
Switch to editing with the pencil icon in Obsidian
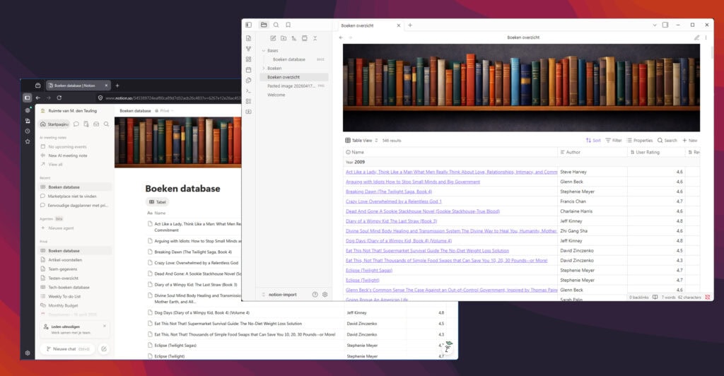(x=696, y=37)
